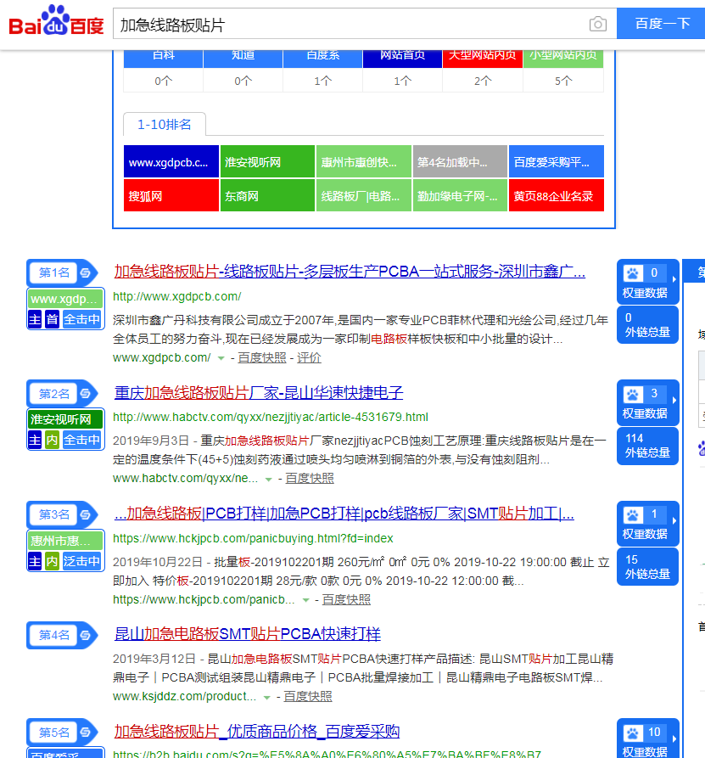Click 百度快照 link under habctv result
Viewport: 705px width, 758px height.
310,479
